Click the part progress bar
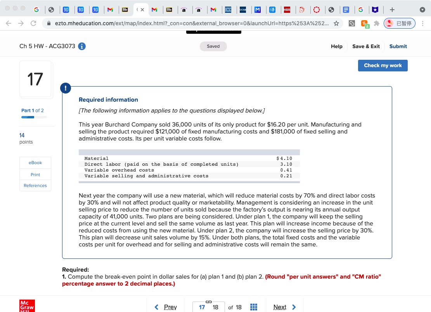Viewport: 431px width, 312px height. (34, 117)
